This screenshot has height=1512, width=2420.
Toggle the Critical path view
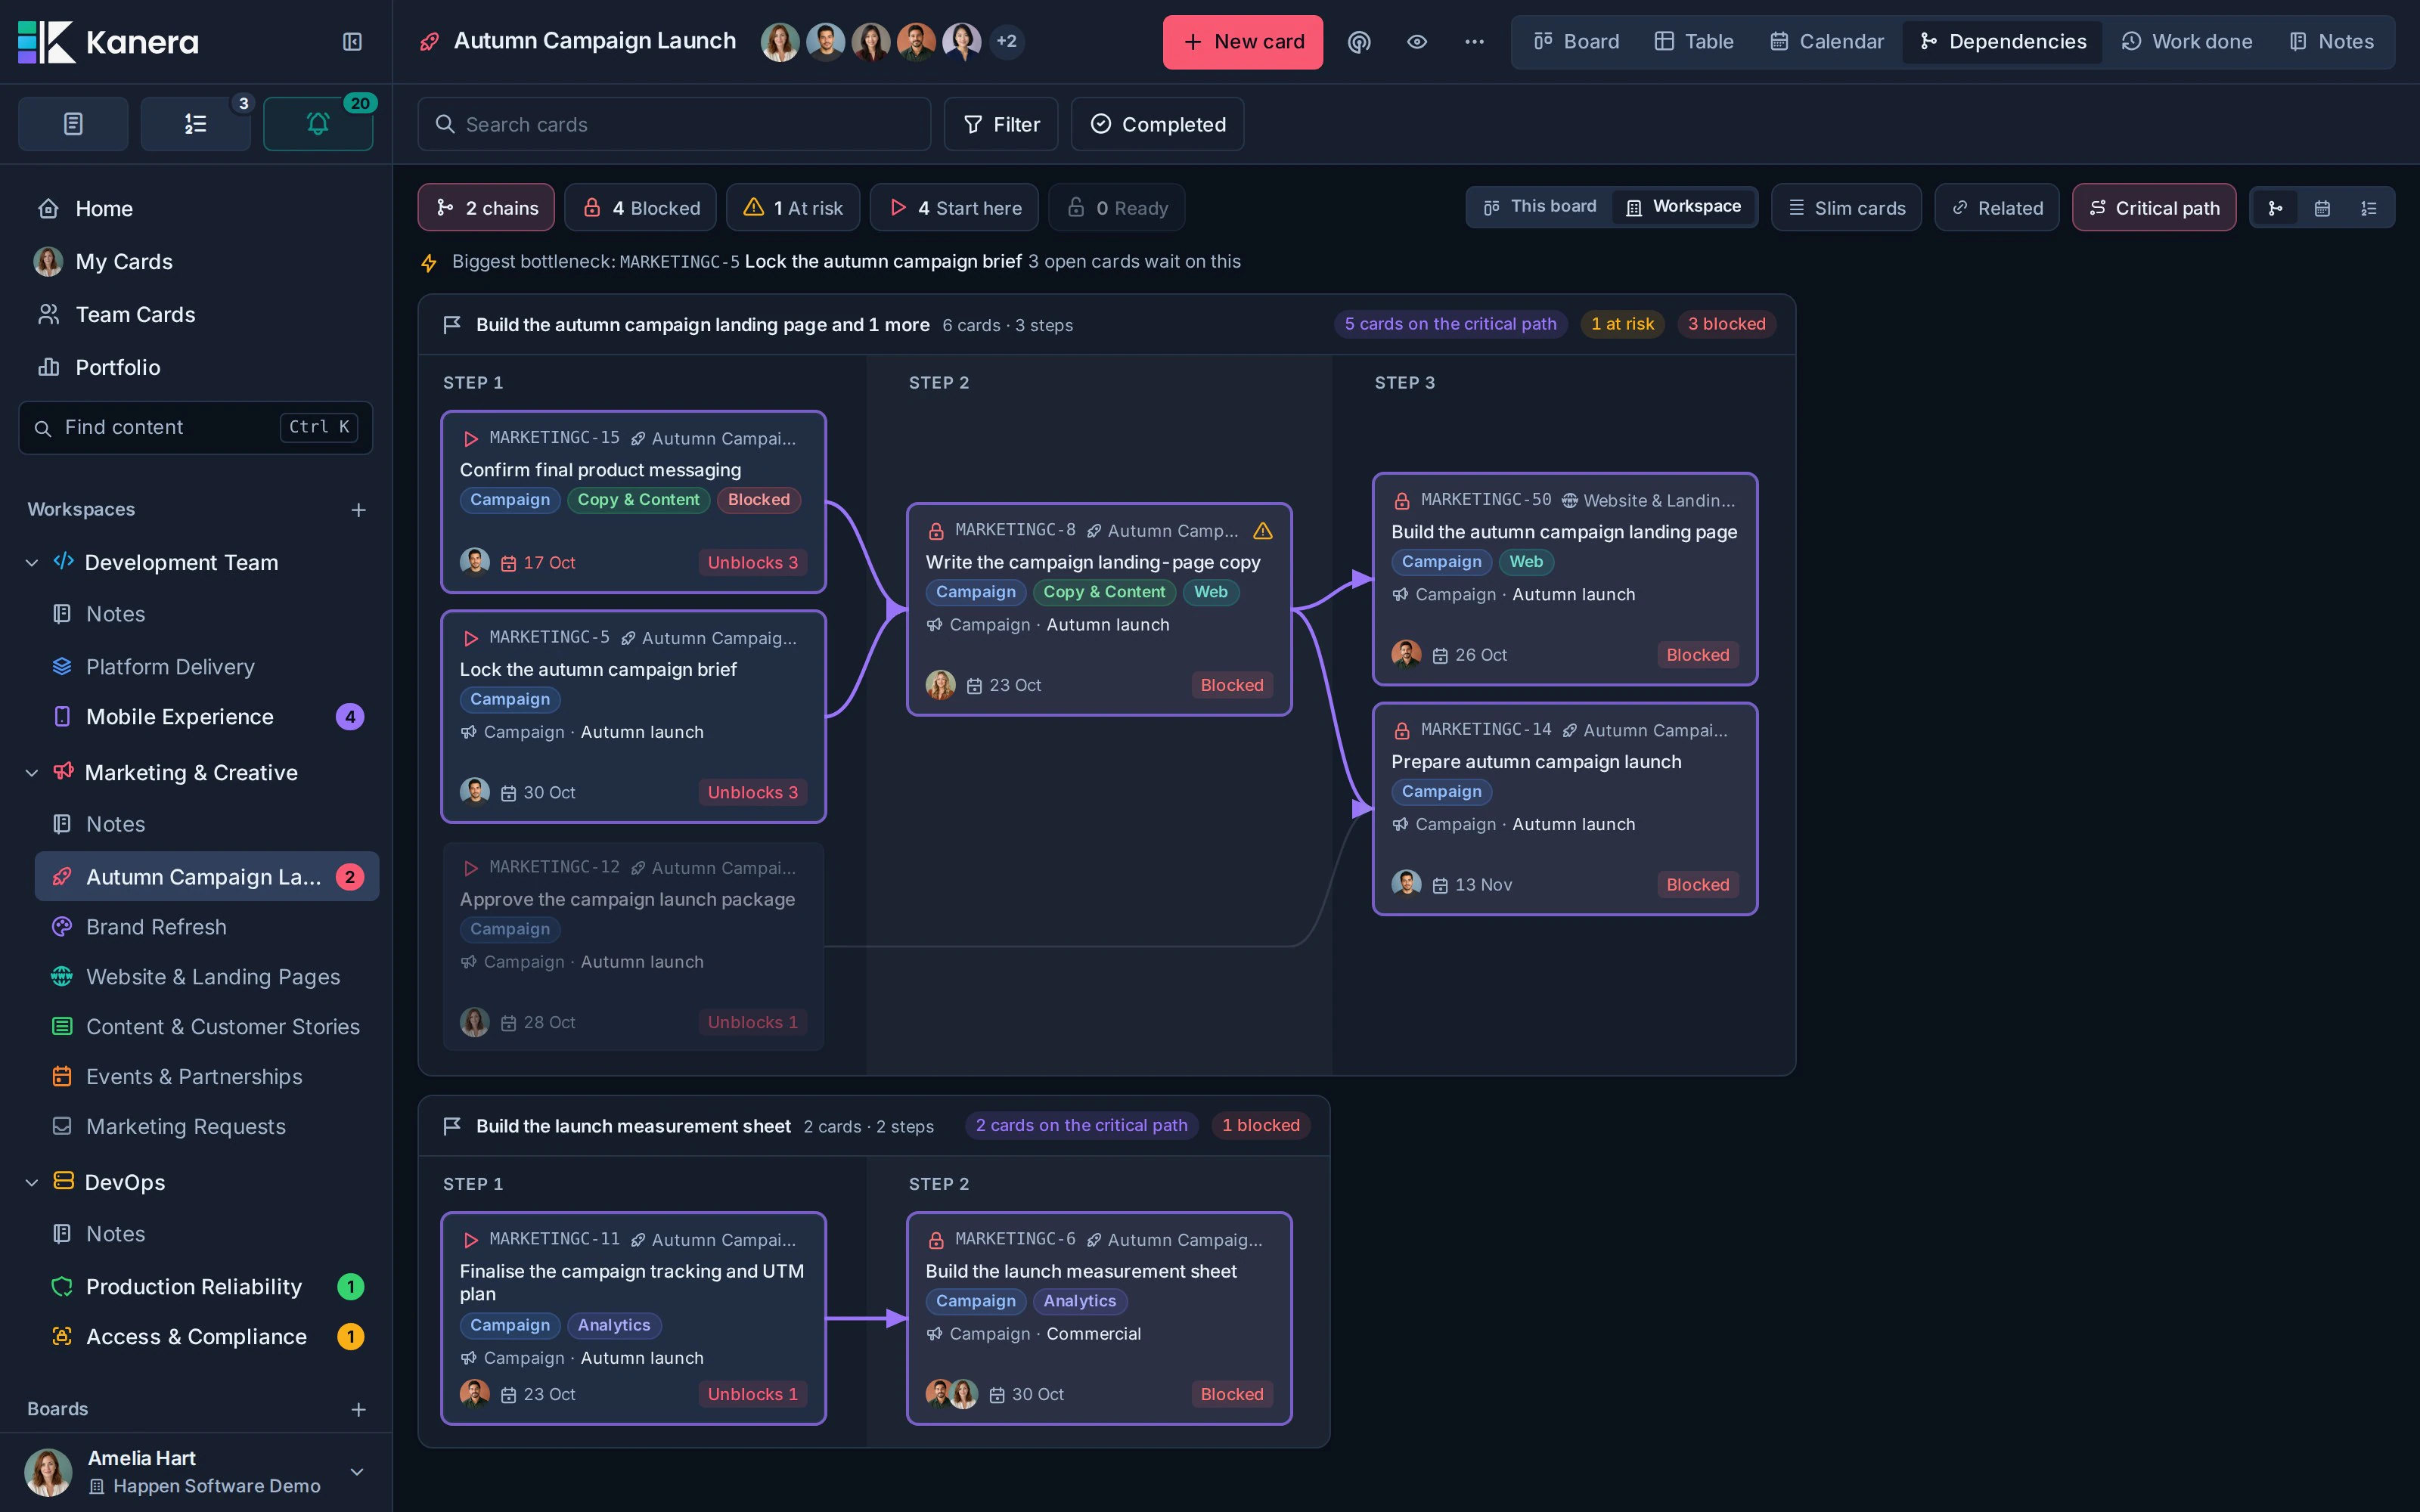point(2154,208)
